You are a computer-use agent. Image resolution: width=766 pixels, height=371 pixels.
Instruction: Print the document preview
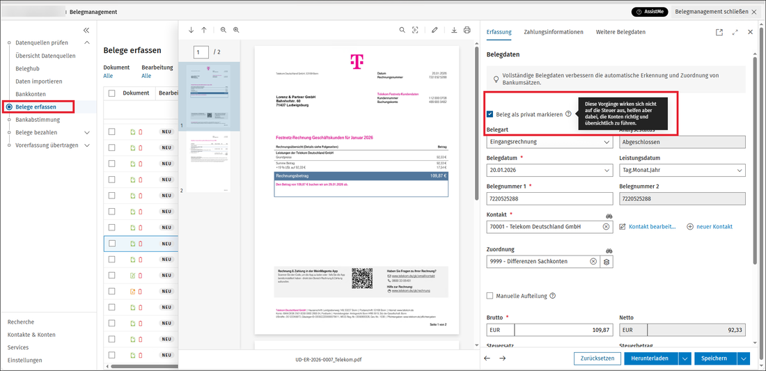467,30
